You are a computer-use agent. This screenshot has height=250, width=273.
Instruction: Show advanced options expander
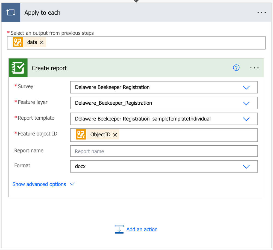43,184
